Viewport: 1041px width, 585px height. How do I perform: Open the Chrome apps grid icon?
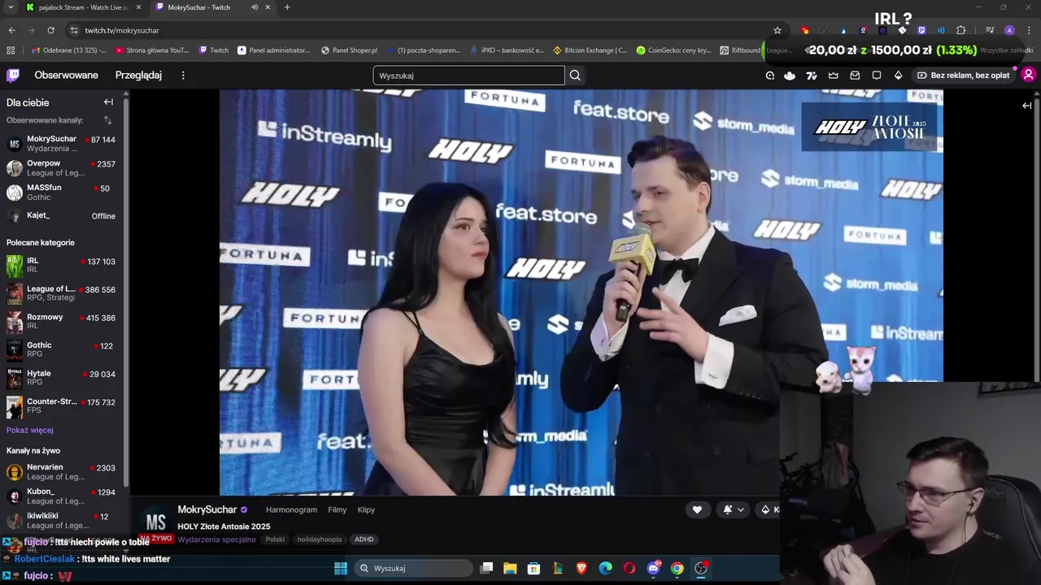tap(11, 50)
